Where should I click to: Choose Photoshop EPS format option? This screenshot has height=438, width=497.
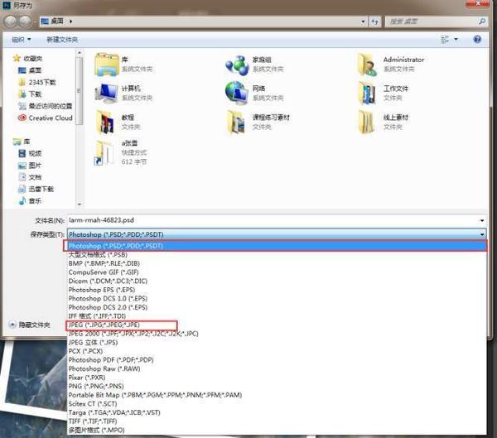click(277, 290)
